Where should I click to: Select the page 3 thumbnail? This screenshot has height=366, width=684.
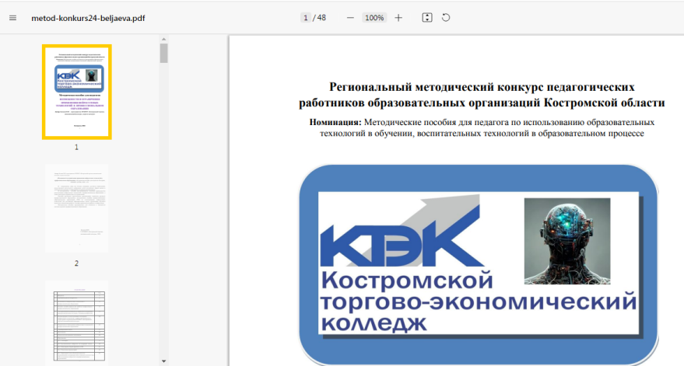tap(76, 322)
